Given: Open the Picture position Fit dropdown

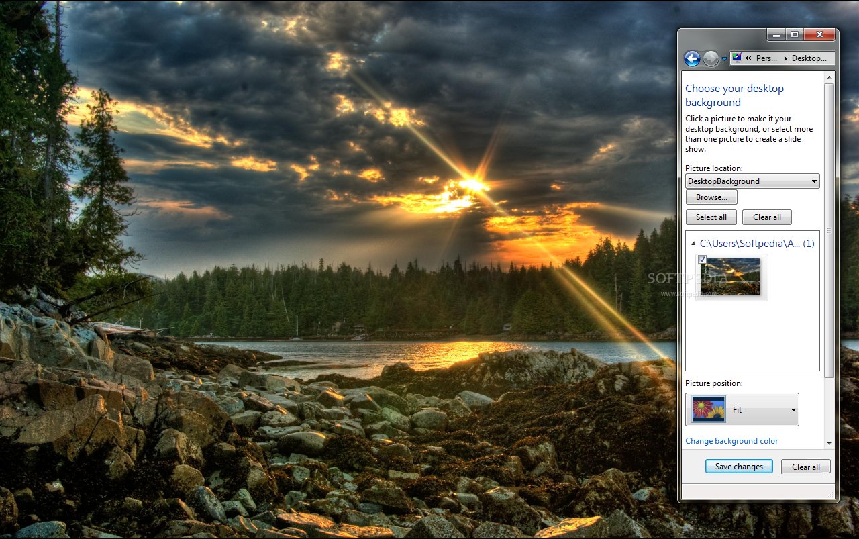Looking at the screenshot, I should [742, 409].
